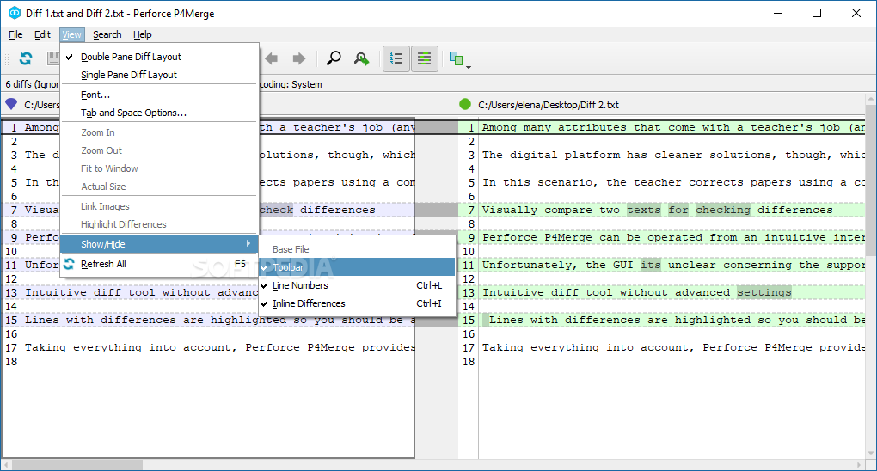The width and height of the screenshot is (877, 471).
Task: Click the Refresh All menu icon
Action: [69, 264]
